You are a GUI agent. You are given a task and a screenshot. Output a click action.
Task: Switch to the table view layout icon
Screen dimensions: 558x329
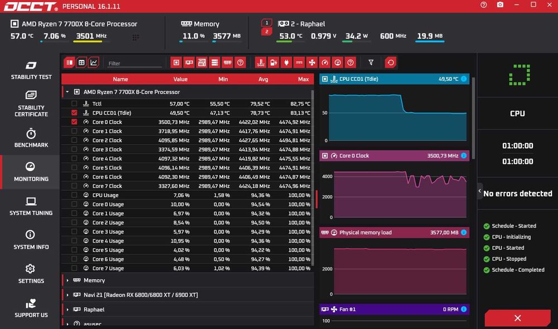coord(81,62)
